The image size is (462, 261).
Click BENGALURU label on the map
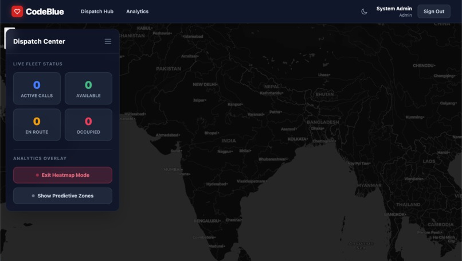tap(206, 221)
